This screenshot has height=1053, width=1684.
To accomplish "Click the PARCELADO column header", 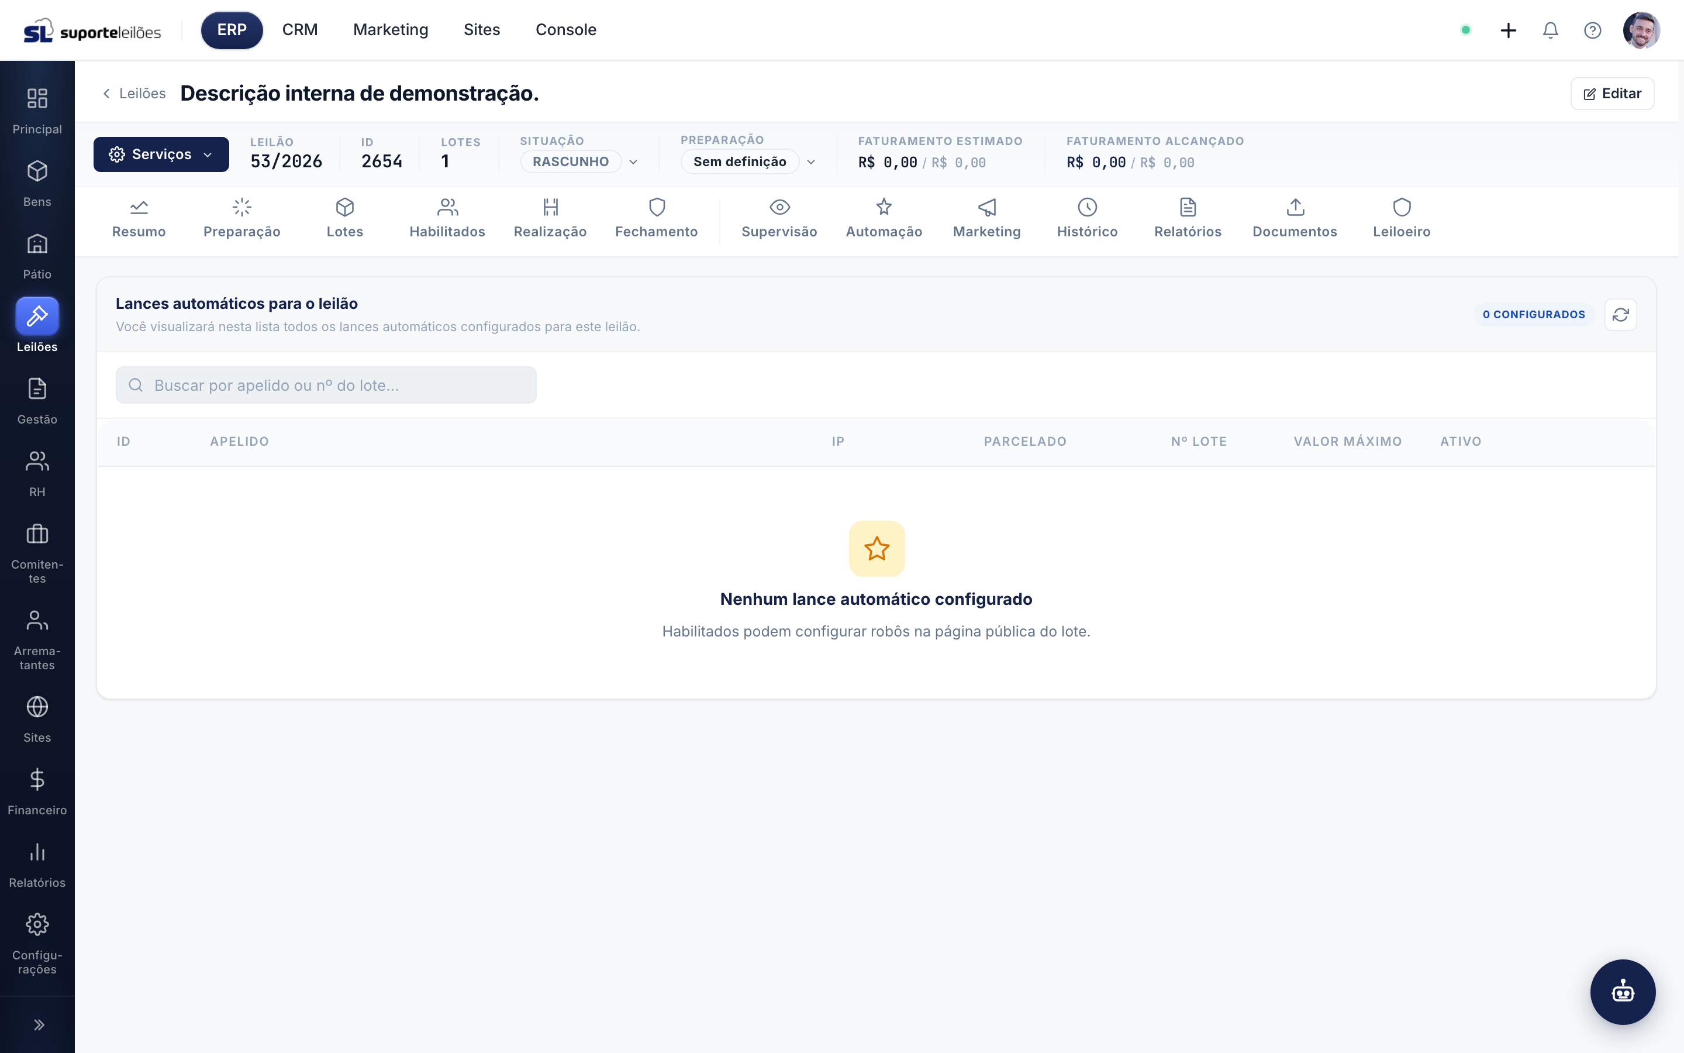I will (1024, 442).
